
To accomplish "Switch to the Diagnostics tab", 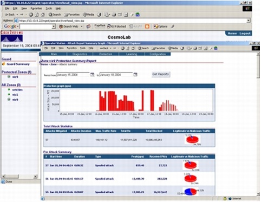I will [x=80, y=54].
